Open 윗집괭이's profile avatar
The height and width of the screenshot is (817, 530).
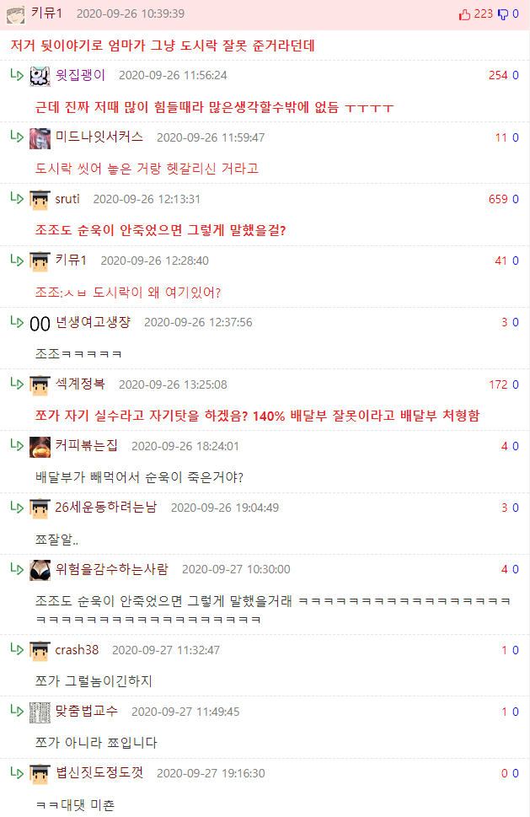click(x=40, y=76)
